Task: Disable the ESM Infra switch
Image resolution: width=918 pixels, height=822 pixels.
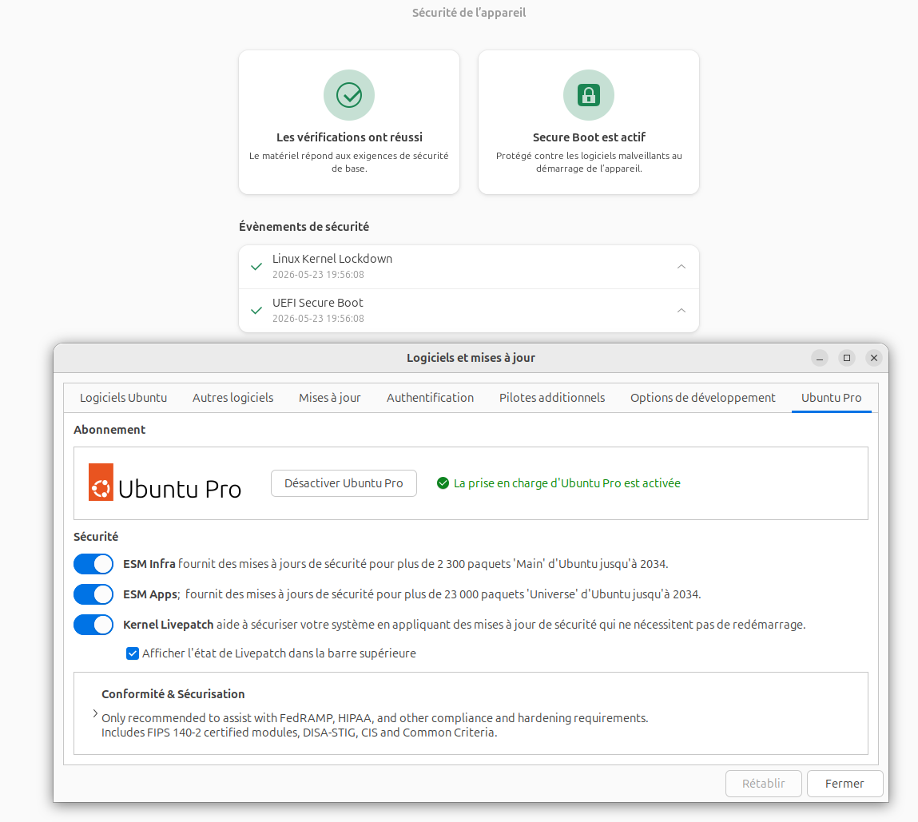Action: point(93,564)
